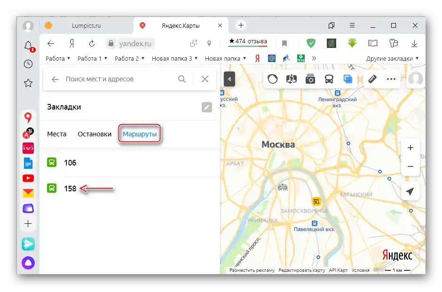Expand Новая папка 3 folder
This screenshot has width=442, height=292.
tap(175, 58)
